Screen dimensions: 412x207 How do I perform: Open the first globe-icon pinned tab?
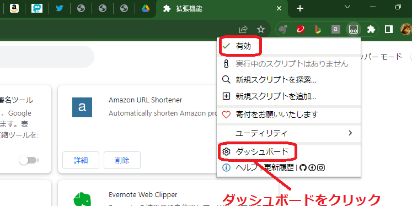pyautogui.click(x=81, y=8)
